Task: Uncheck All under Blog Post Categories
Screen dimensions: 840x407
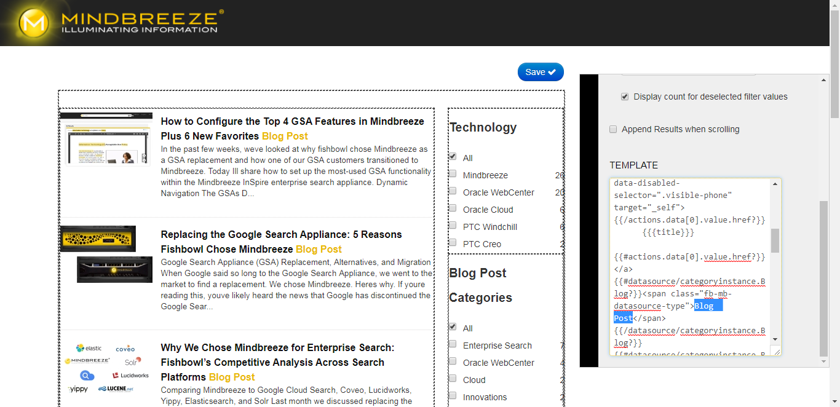Action: [453, 327]
